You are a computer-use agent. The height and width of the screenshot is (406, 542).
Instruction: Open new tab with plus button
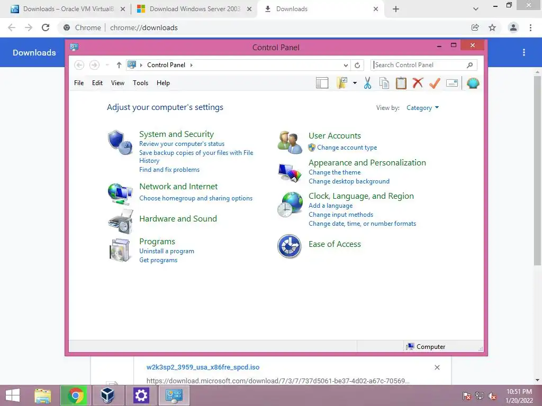[396, 9]
